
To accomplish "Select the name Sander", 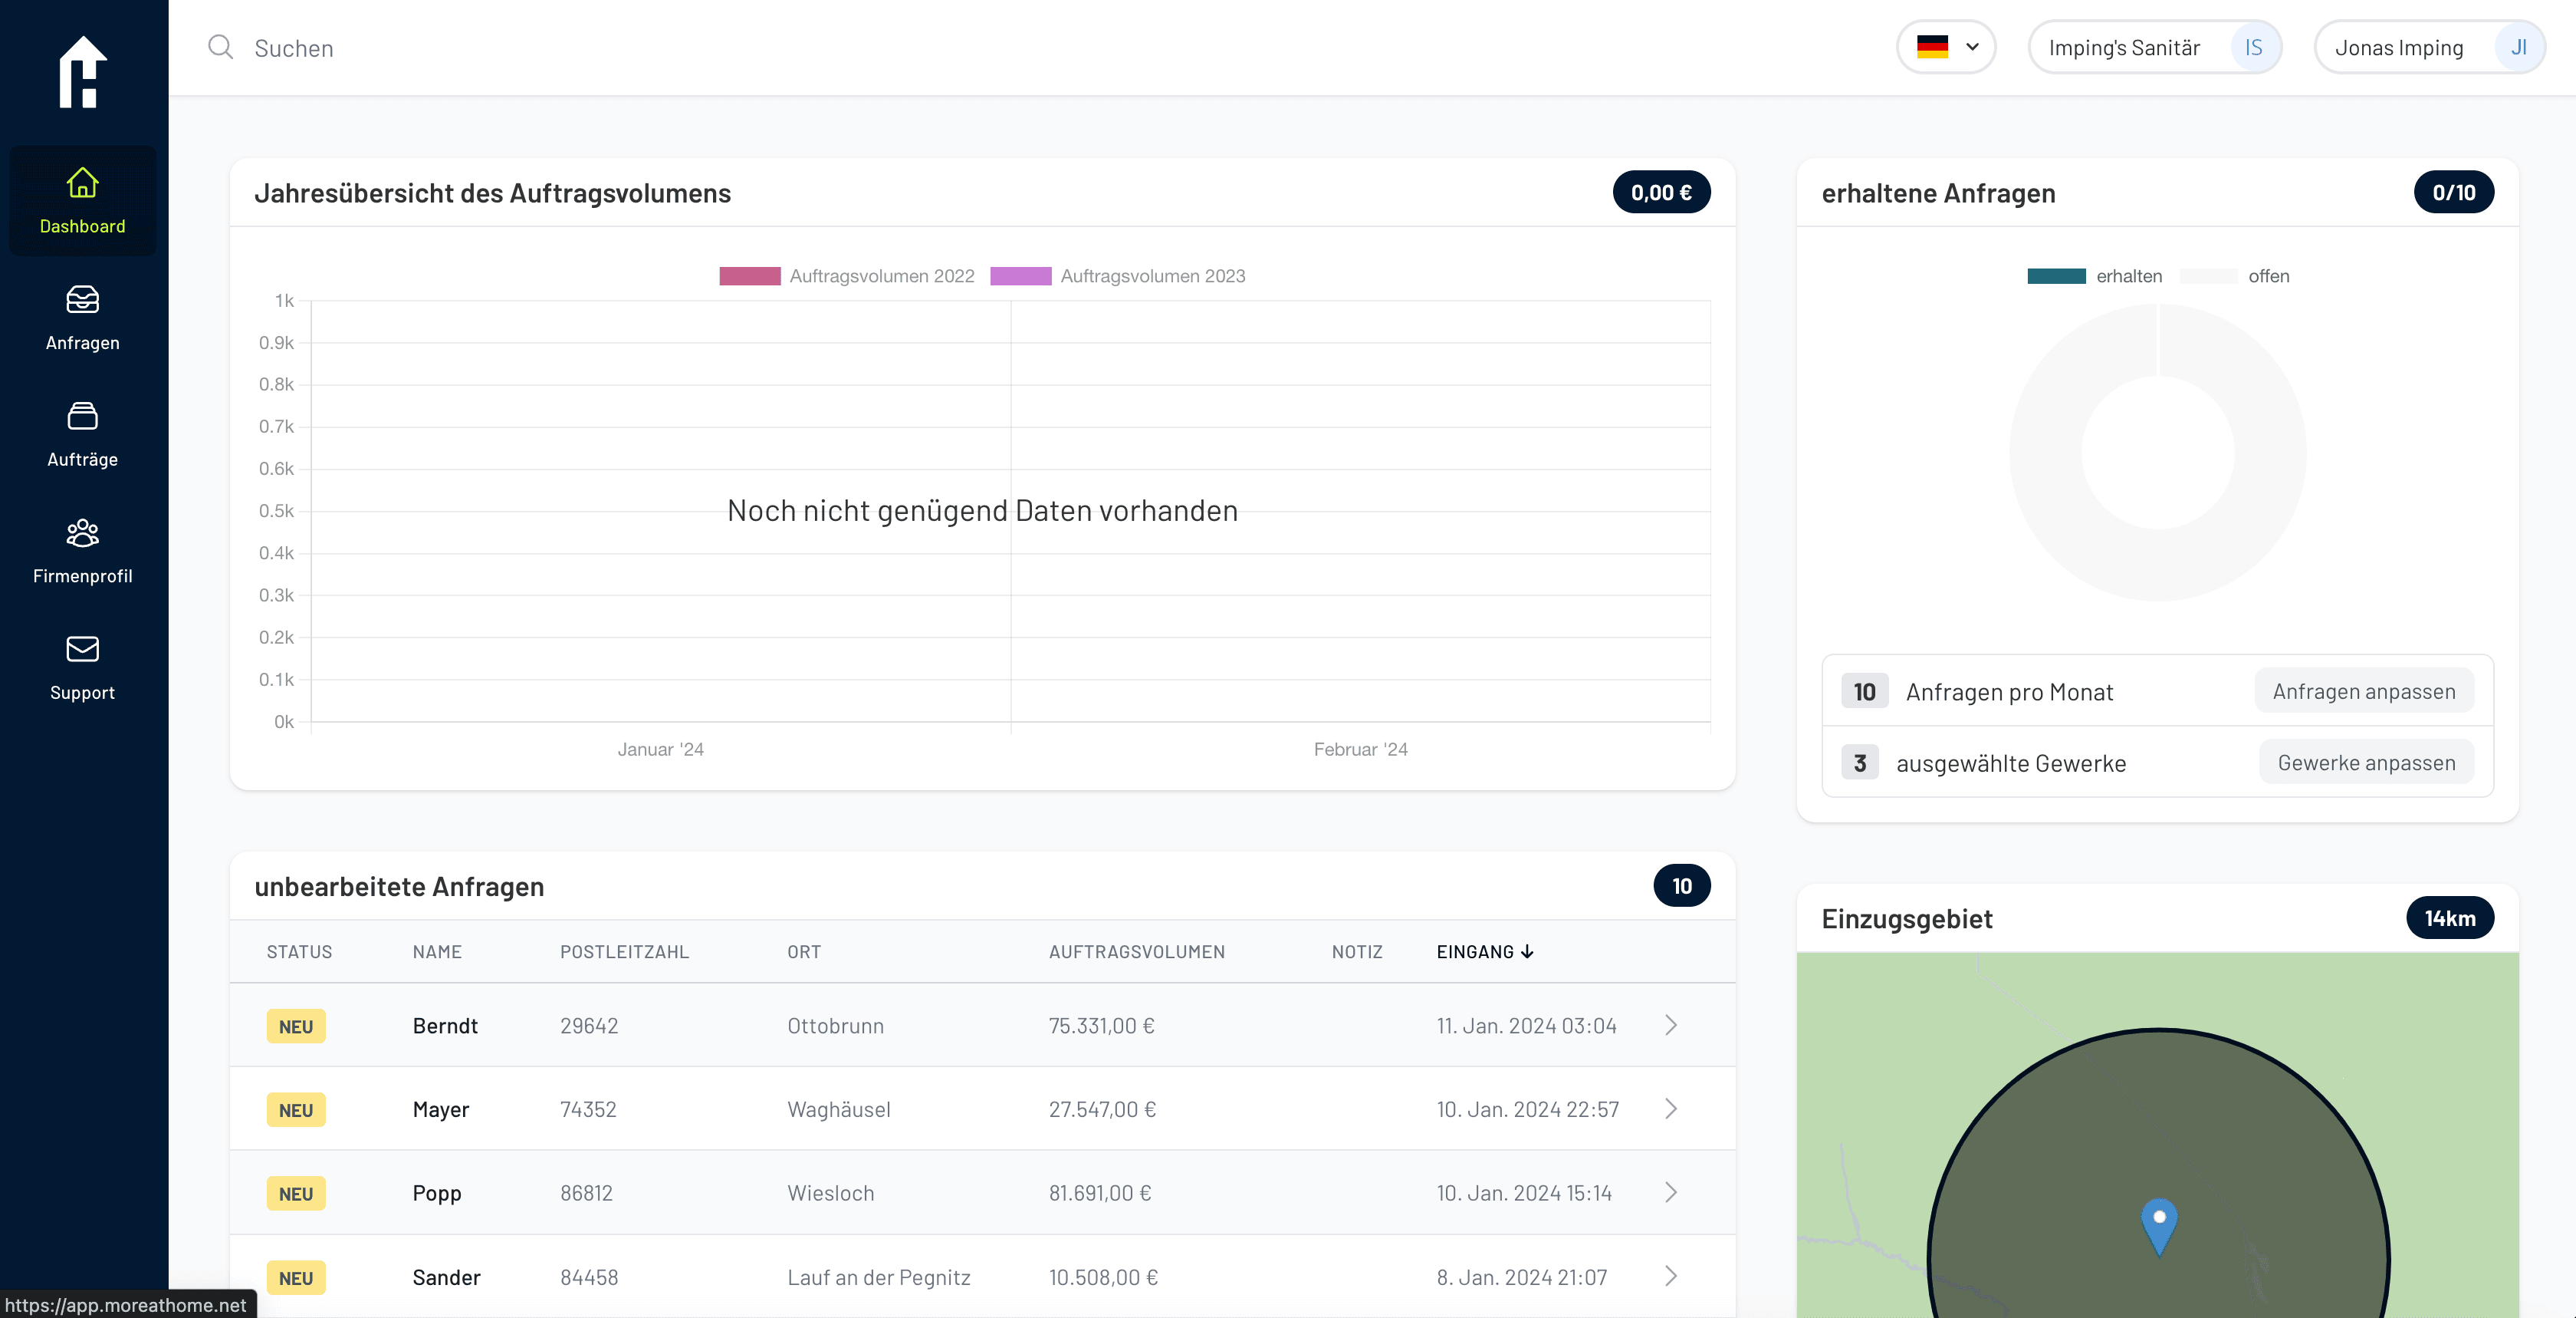I will point(446,1277).
